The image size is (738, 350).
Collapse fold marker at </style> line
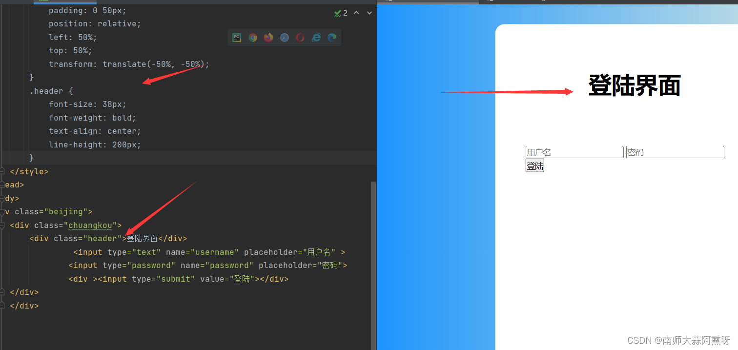(2, 171)
